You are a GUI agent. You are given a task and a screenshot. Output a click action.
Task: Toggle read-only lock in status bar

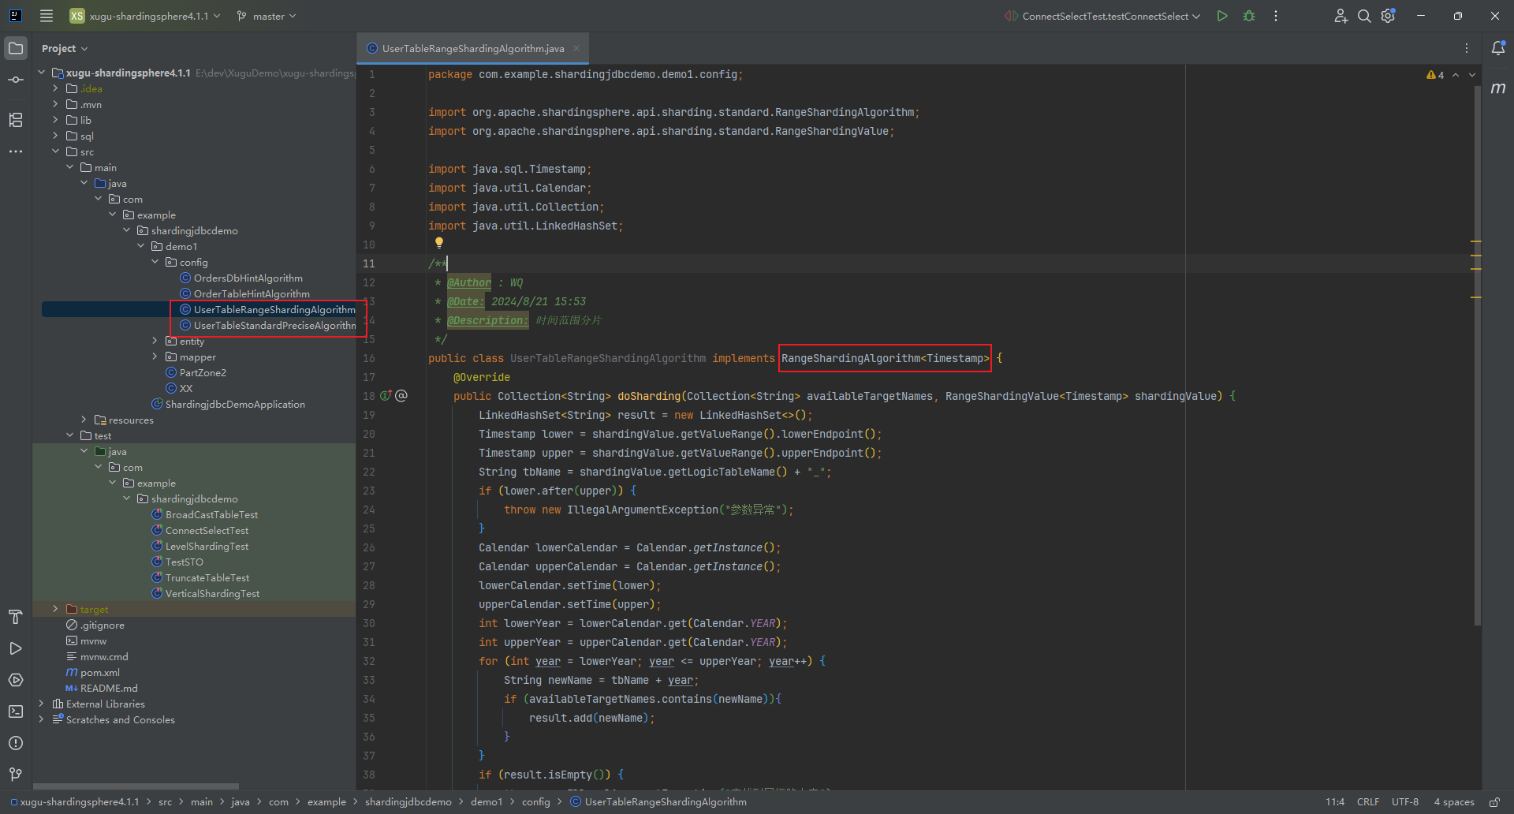point(1494,802)
